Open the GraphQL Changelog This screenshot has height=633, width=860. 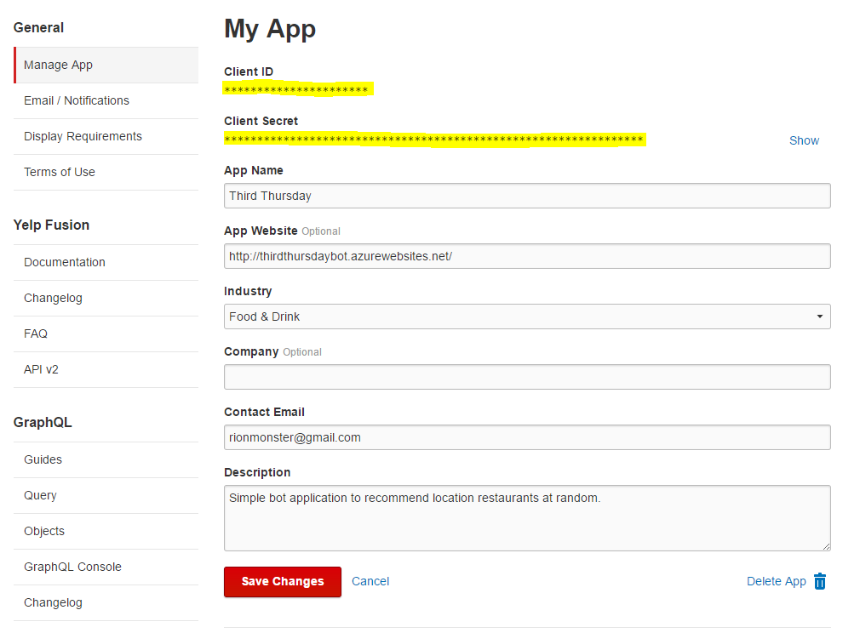click(106, 602)
